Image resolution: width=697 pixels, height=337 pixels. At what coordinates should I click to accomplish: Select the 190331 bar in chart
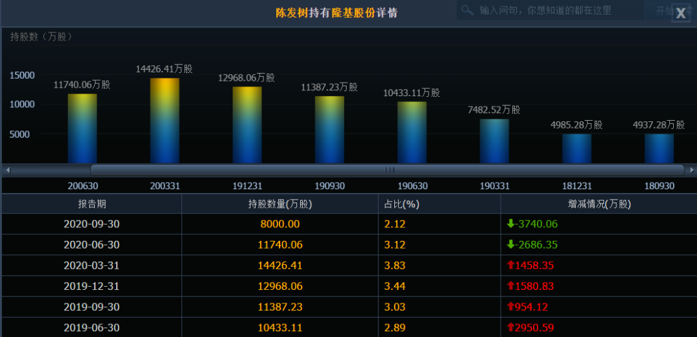tap(494, 141)
